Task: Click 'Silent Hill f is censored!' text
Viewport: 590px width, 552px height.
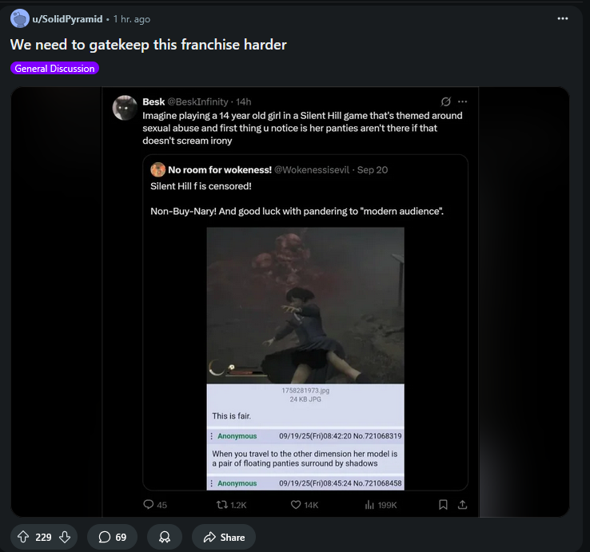Action: [201, 186]
